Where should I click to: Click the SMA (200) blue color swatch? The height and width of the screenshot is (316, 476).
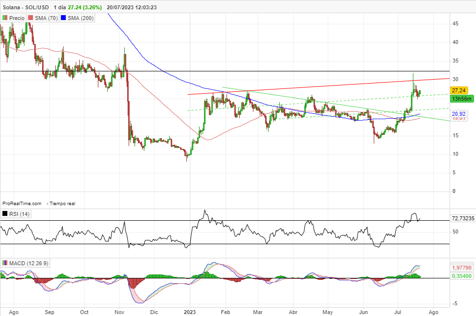(x=63, y=18)
